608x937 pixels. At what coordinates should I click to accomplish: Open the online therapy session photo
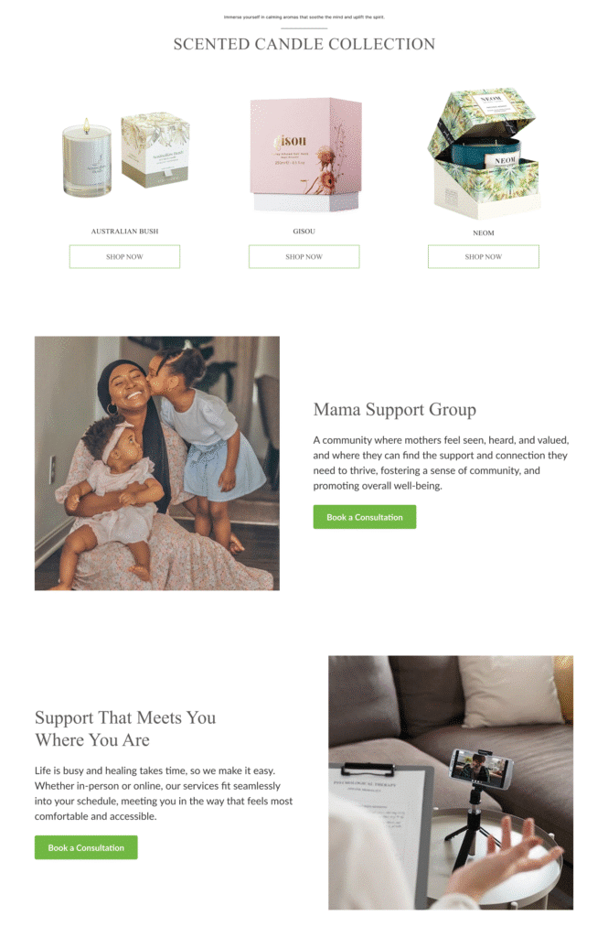click(451, 783)
